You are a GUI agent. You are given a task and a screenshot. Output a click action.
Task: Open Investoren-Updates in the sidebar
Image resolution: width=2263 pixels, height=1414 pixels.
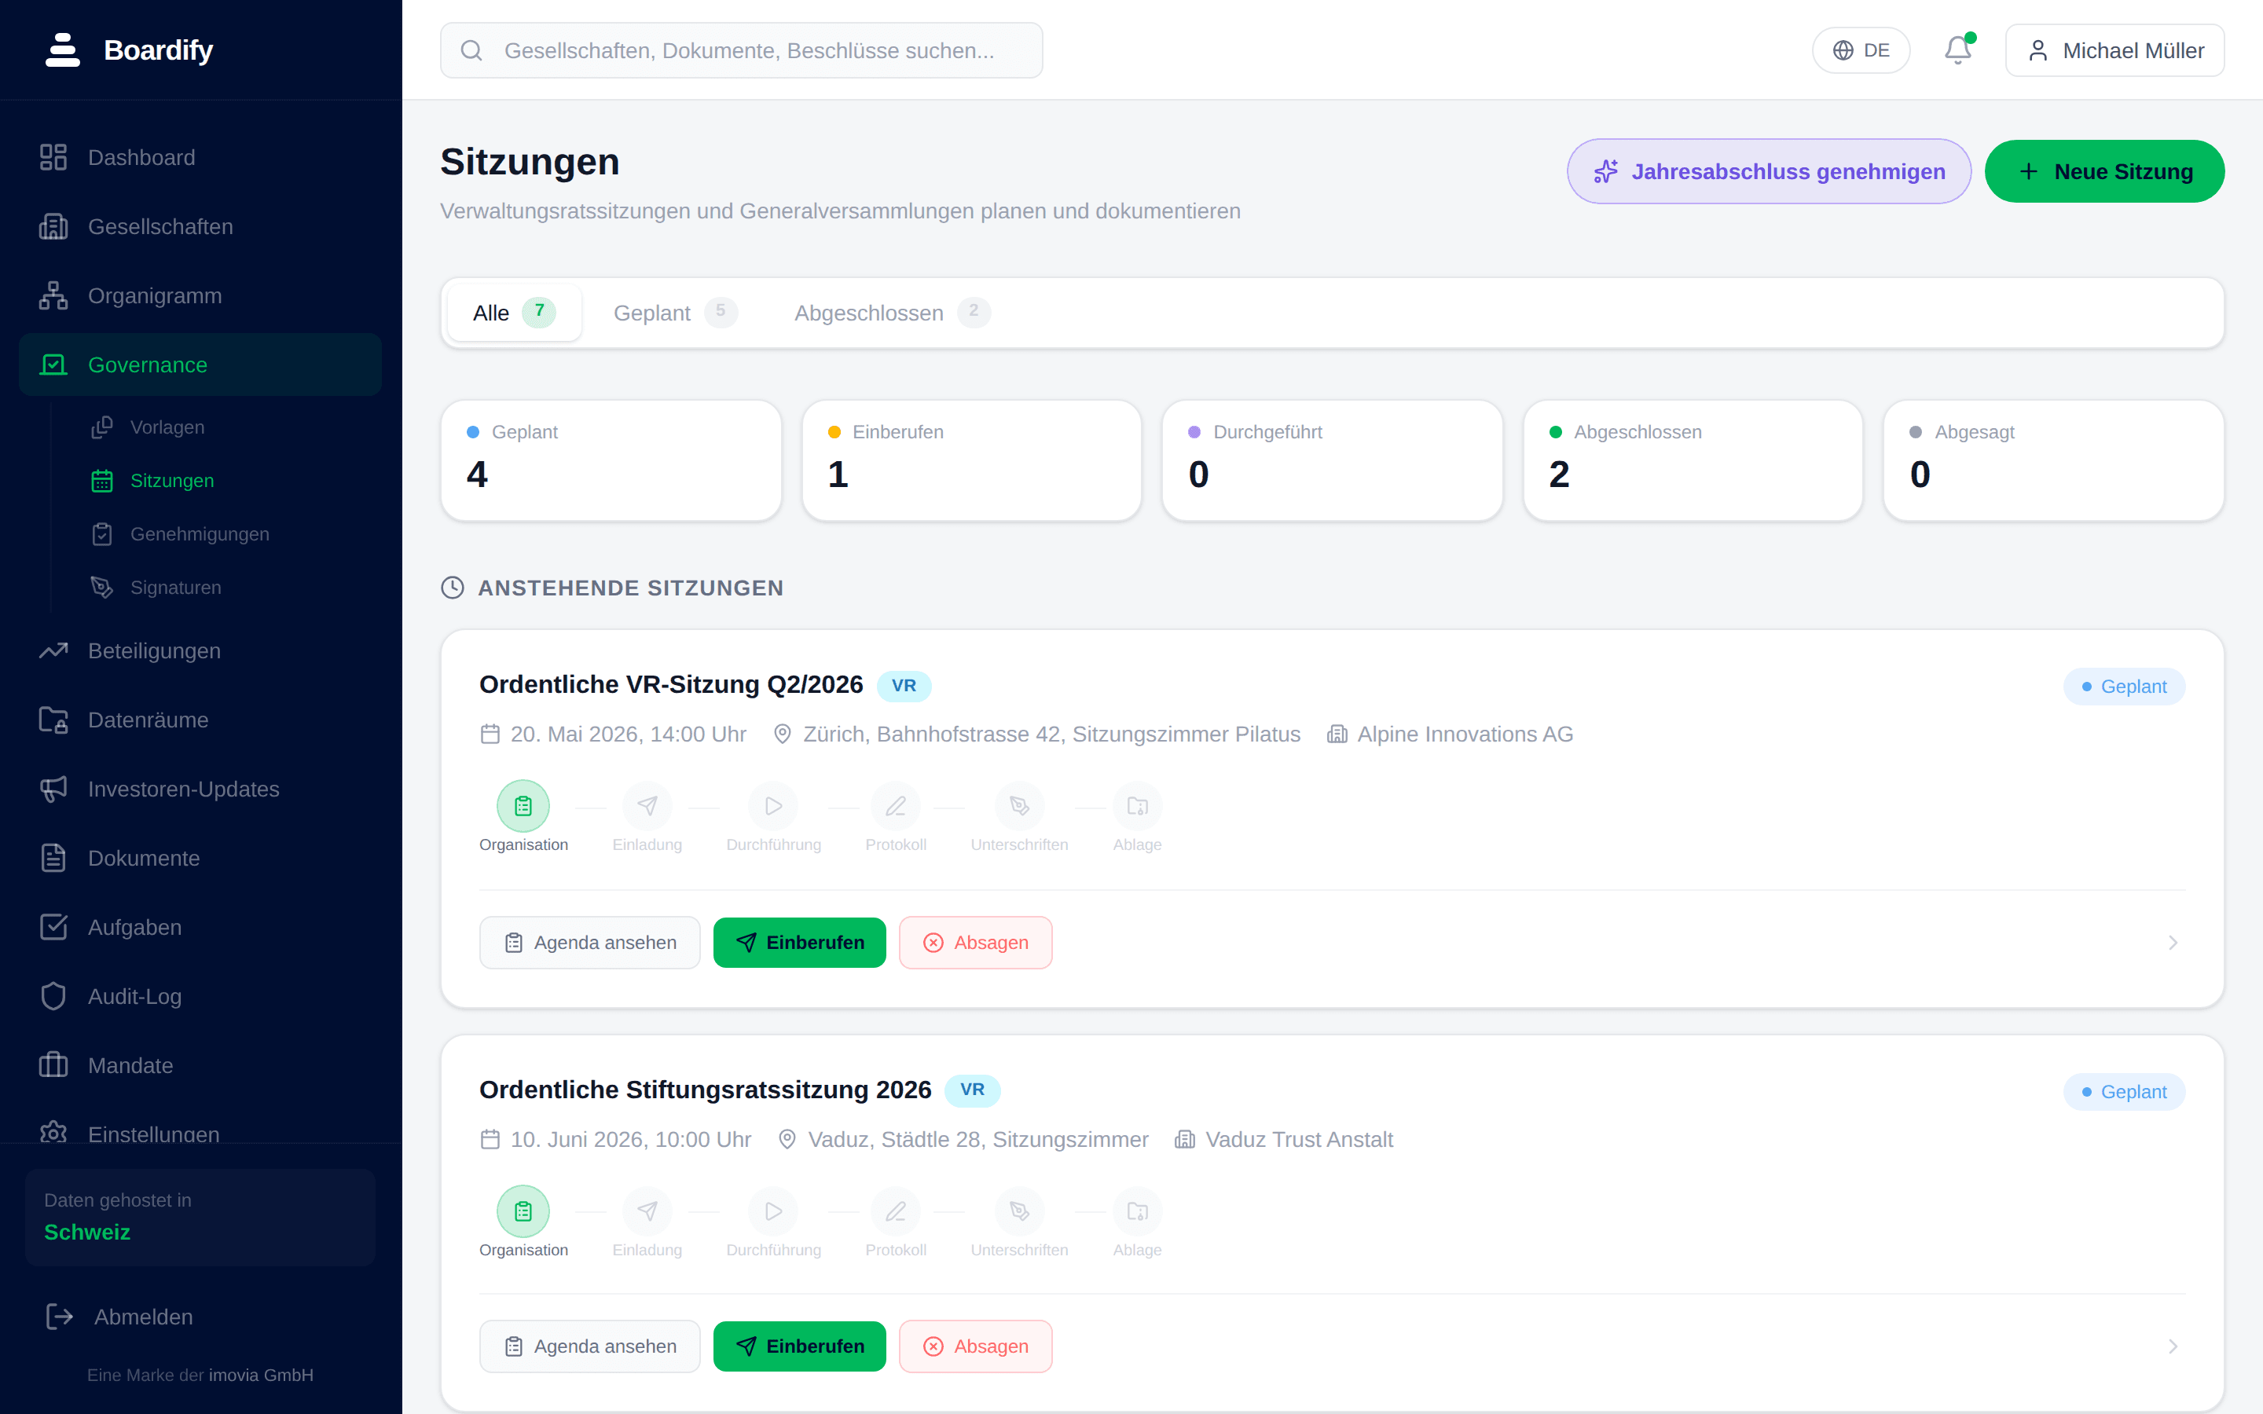[200, 789]
